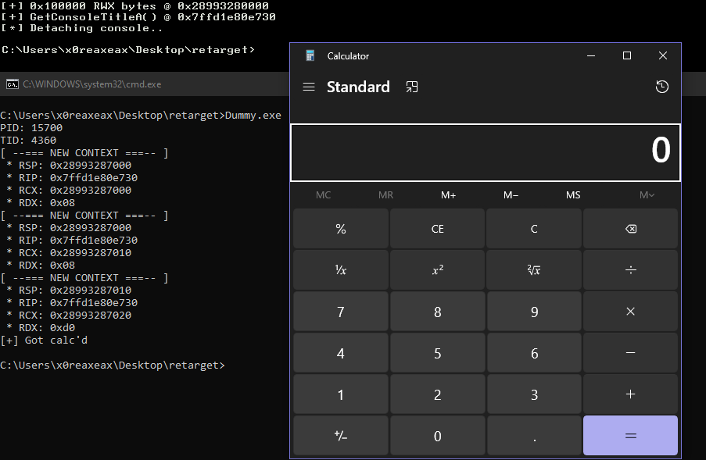This screenshot has width=706, height=460.
Task: Click the '0x100000 RWX bytes' line
Action: [x=134, y=5]
